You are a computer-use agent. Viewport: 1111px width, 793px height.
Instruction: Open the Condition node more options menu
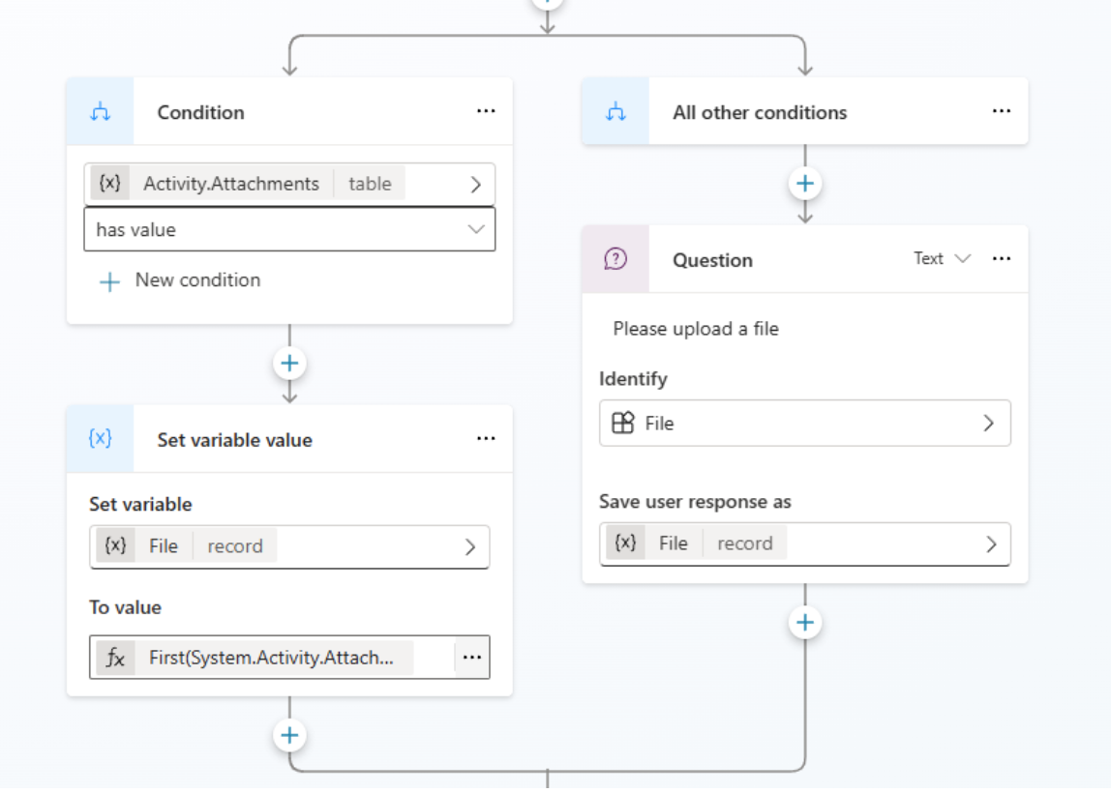[486, 112]
